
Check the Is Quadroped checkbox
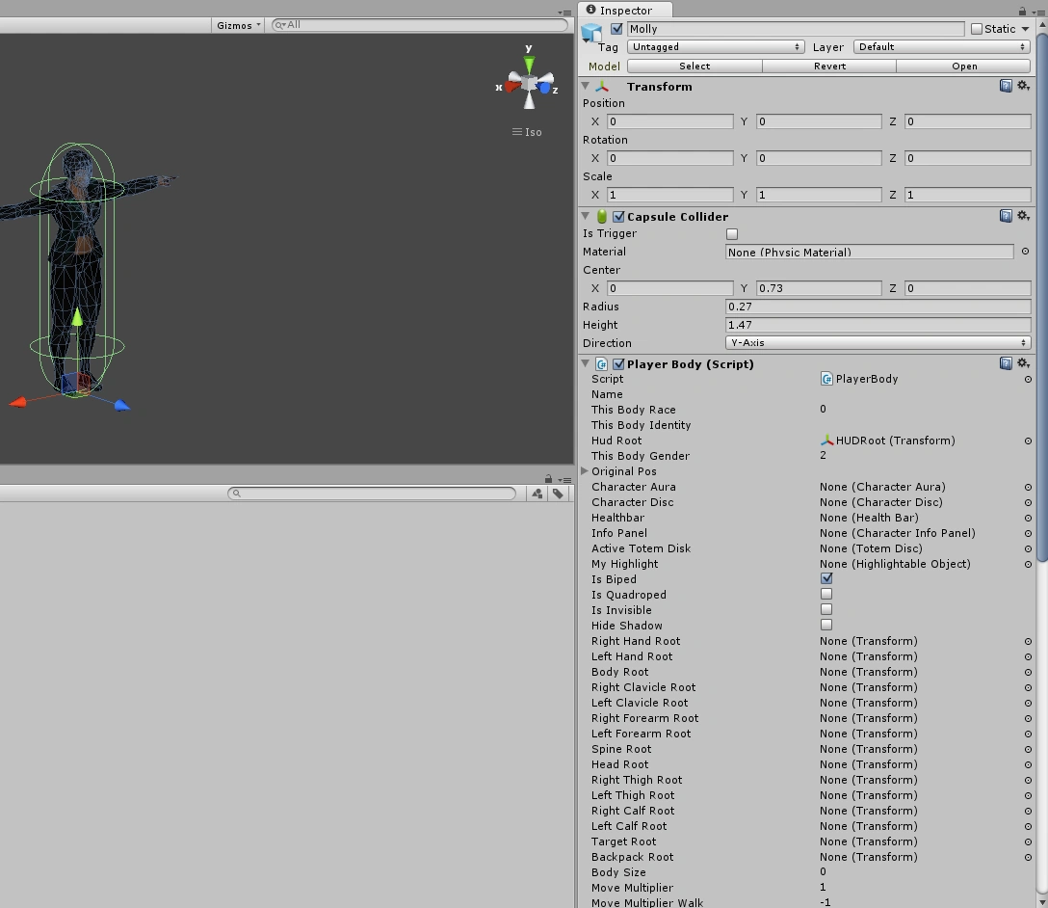(826, 594)
